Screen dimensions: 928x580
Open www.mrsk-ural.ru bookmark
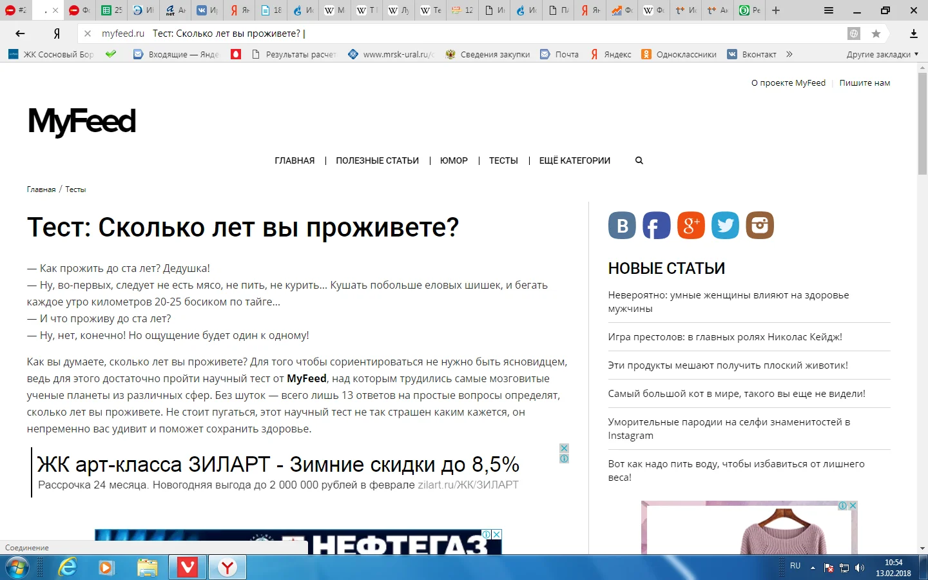[391, 55]
